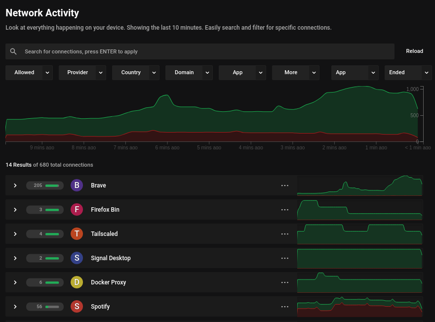The width and height of the screenshot is (435, 322).
Task: Click the "6 mins ago" axis label
Action: point(167,147)
